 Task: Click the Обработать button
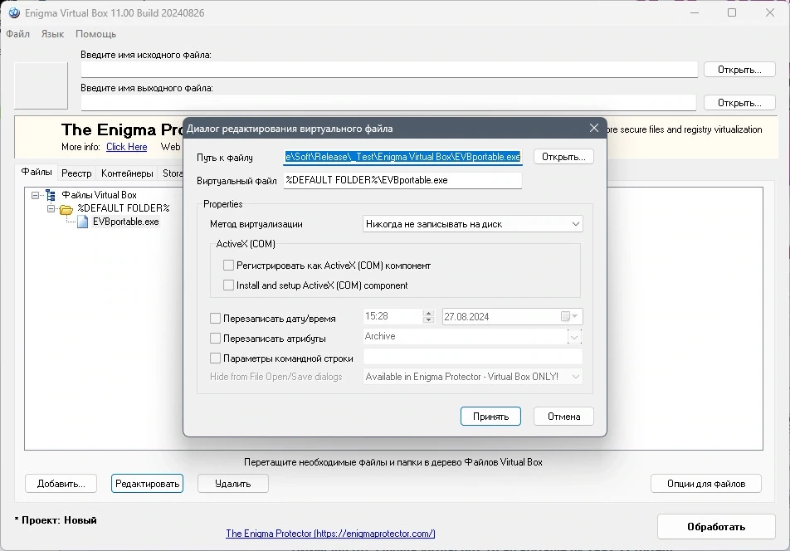click(716, 527)
